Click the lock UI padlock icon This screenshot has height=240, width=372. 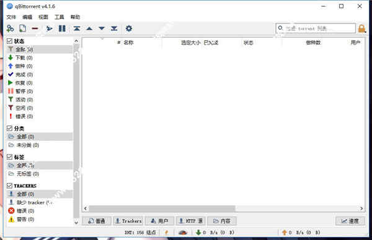pos(362,28)
